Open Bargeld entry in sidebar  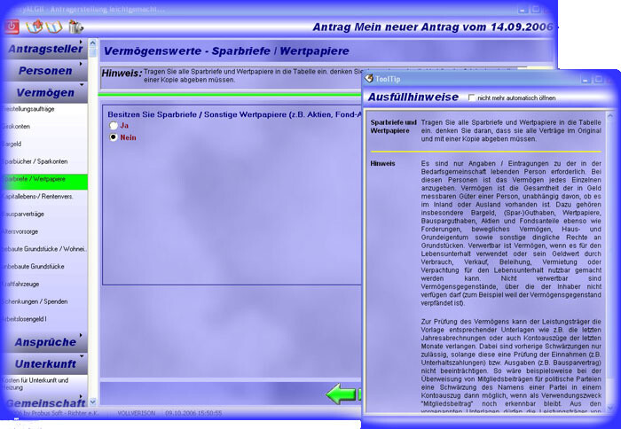[12, 144]
